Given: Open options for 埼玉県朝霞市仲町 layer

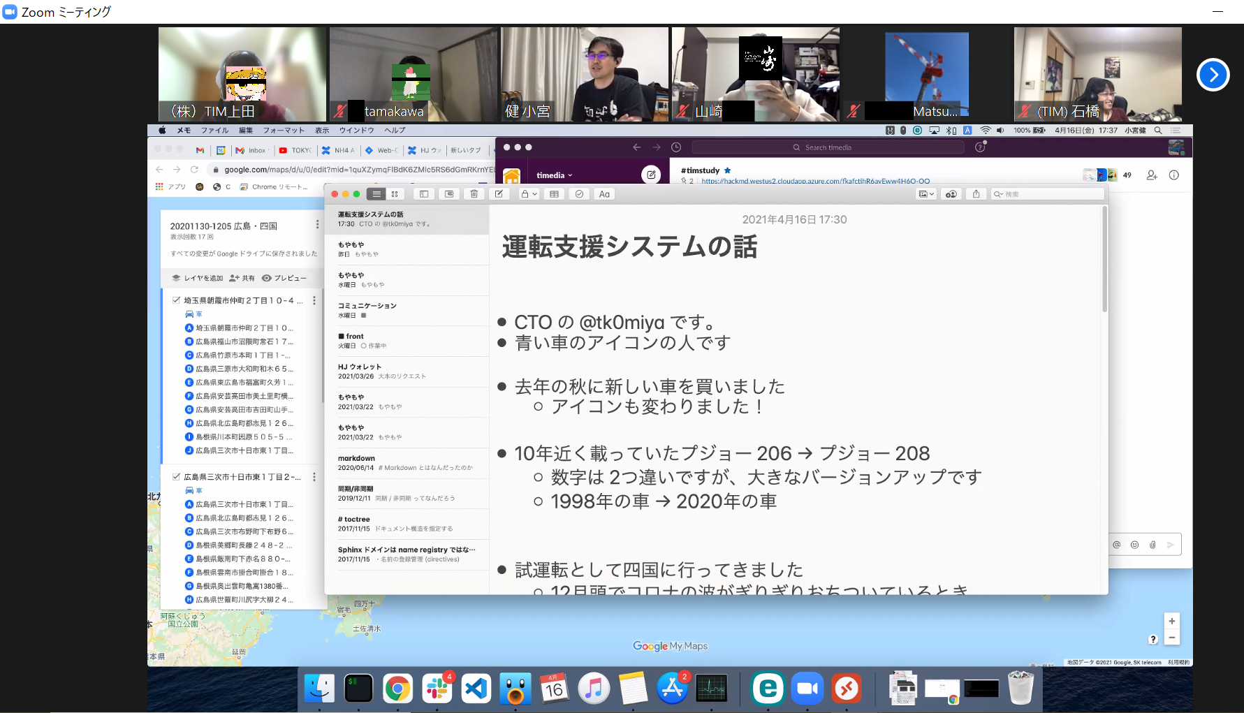Looking at the screenshot, I should tap(314, 300).
